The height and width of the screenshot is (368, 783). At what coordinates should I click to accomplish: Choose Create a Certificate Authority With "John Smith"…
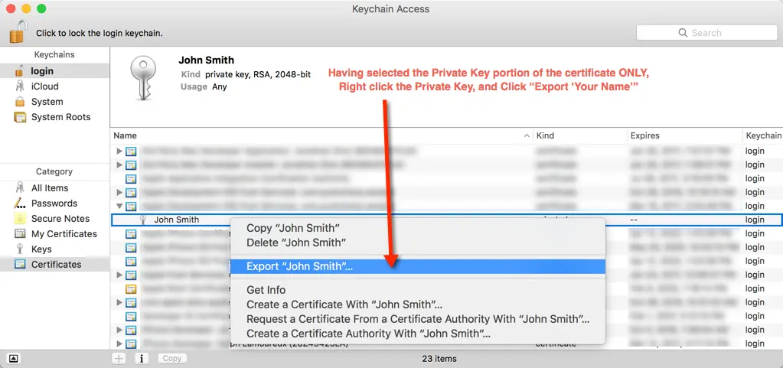click(417, 334)
